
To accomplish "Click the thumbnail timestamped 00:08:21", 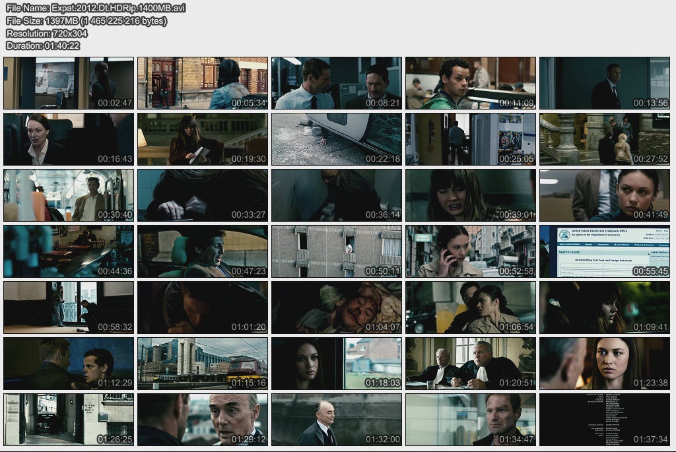I will pos(337,83).
